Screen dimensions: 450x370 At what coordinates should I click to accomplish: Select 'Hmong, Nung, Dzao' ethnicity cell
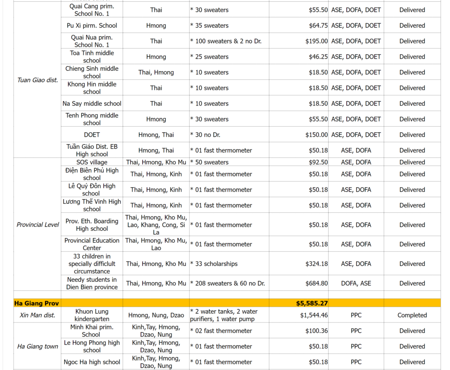tap(156, 315)
